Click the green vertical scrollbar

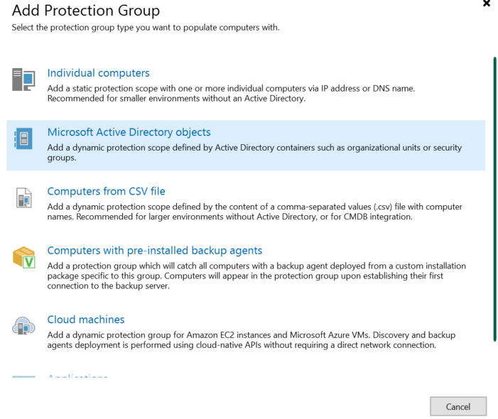click(494, 199)
